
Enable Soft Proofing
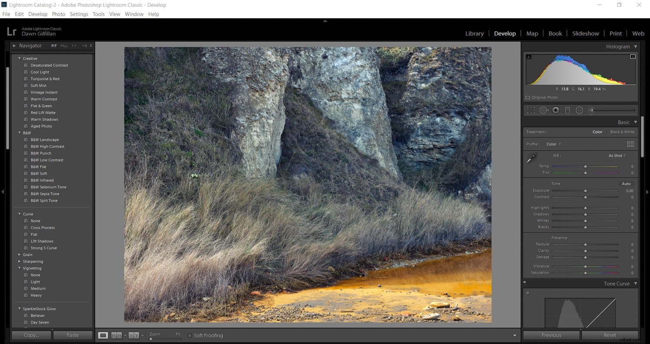pyautogui.click(x=190, y=335)
